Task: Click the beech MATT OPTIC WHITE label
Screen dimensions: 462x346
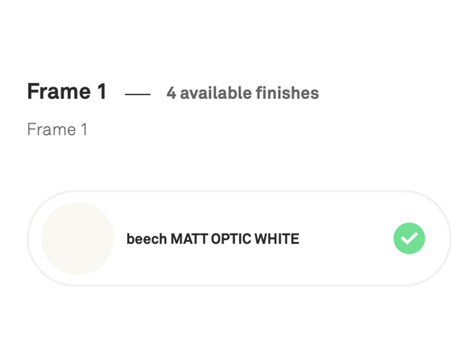Action: pyautogui.click(x=213, y=239)
